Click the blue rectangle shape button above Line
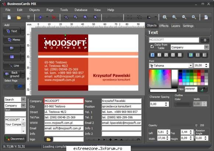This screenshot has width=214, height=151. [12, 57]
